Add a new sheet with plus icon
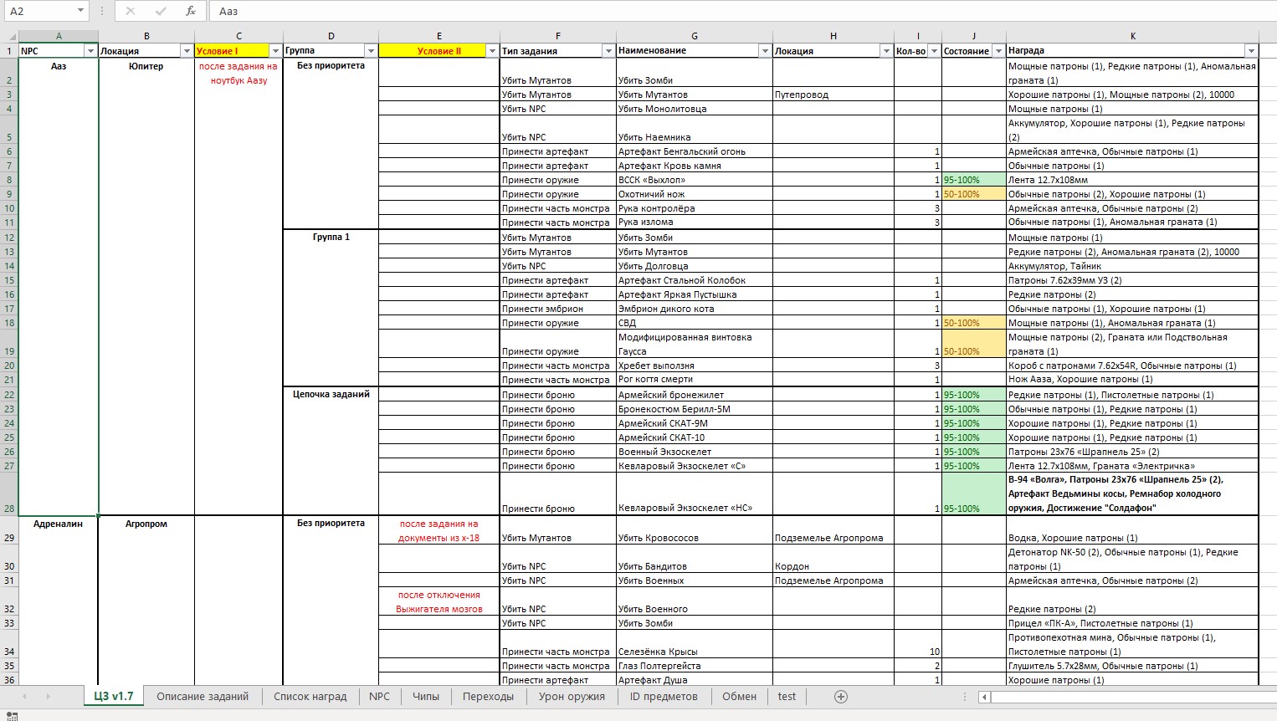This screenshot has width=1277, height=721. tap(841, 697)
